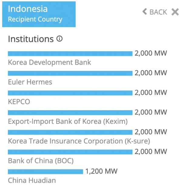
Task: Click the shorter bar above China Huadian
Action: click(45, 171)
